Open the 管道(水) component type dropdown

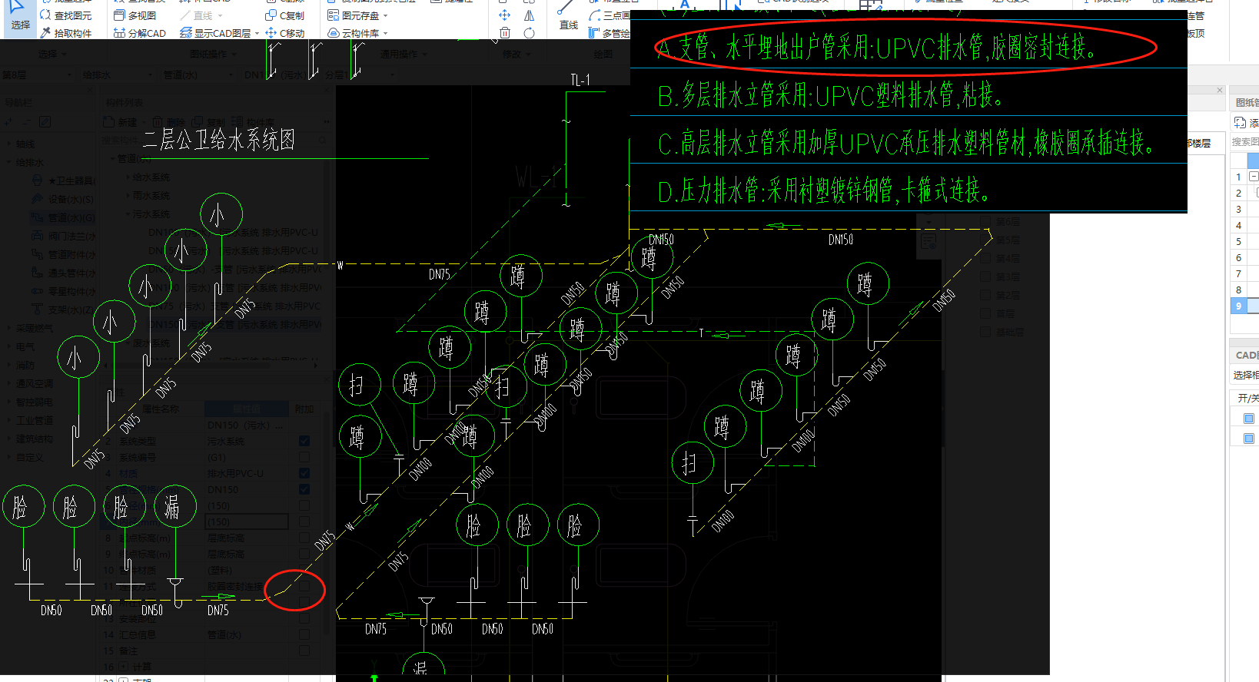tap(199, 74)
